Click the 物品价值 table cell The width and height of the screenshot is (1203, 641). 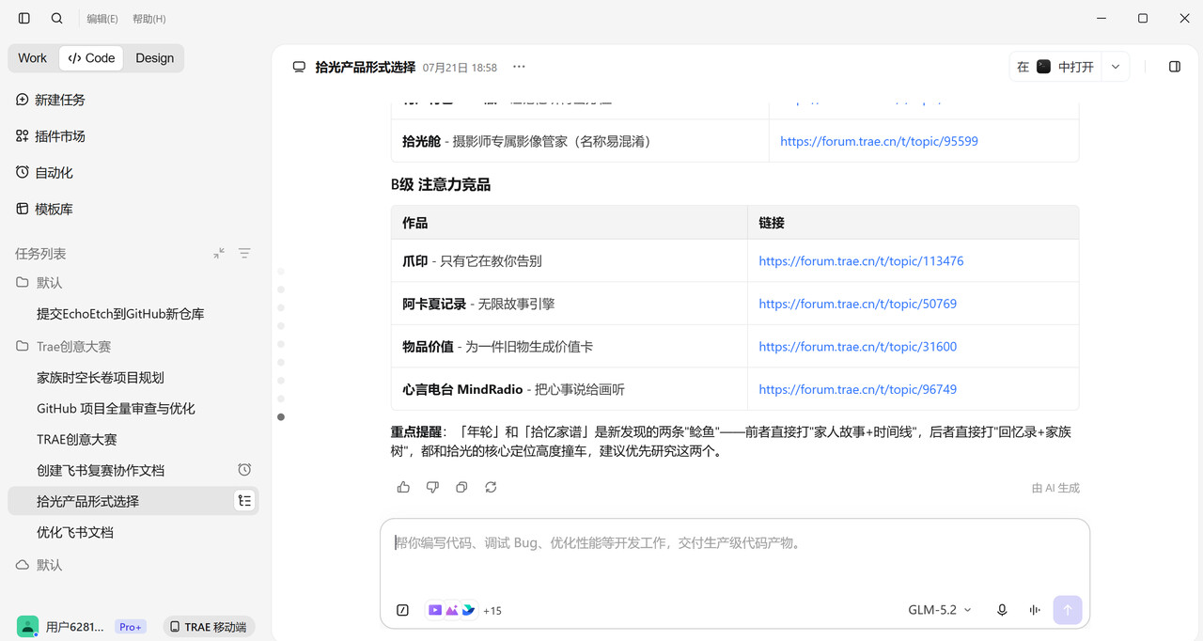point(570,347)
